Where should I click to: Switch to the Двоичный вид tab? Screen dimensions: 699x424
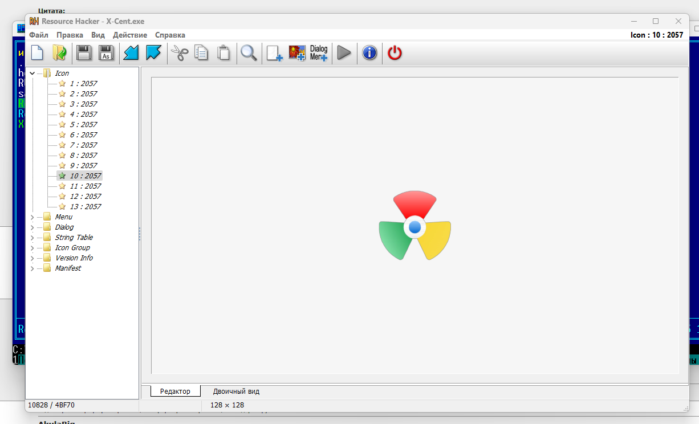coord(236,391)
